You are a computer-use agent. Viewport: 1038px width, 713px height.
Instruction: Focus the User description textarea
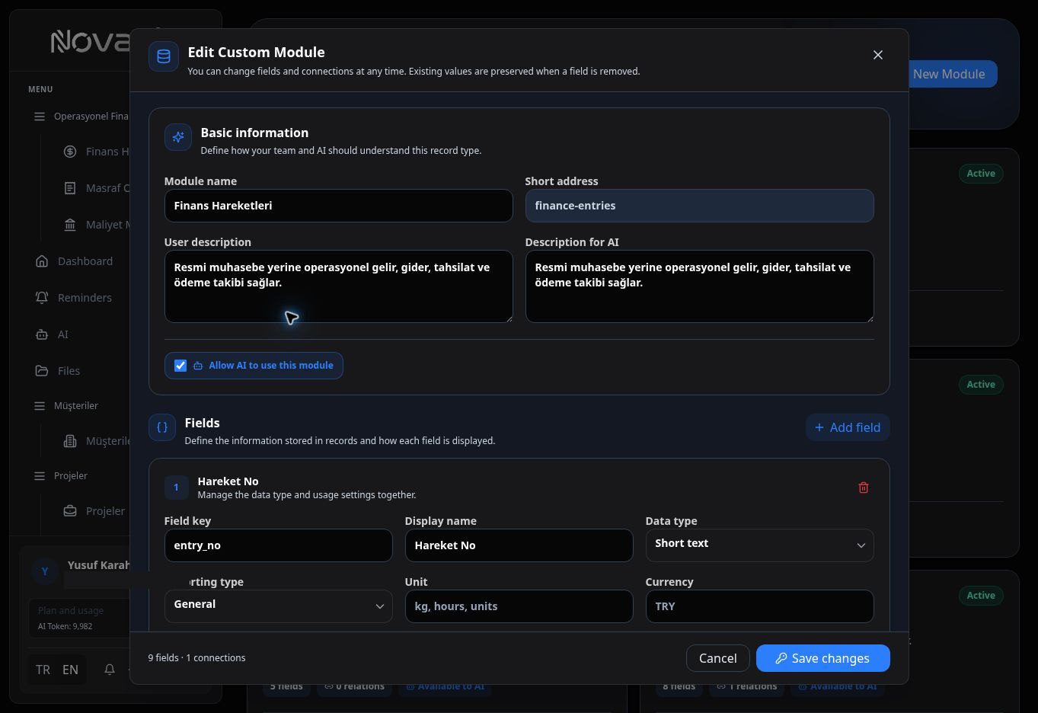pyautogui.click(x=338, y=286)
